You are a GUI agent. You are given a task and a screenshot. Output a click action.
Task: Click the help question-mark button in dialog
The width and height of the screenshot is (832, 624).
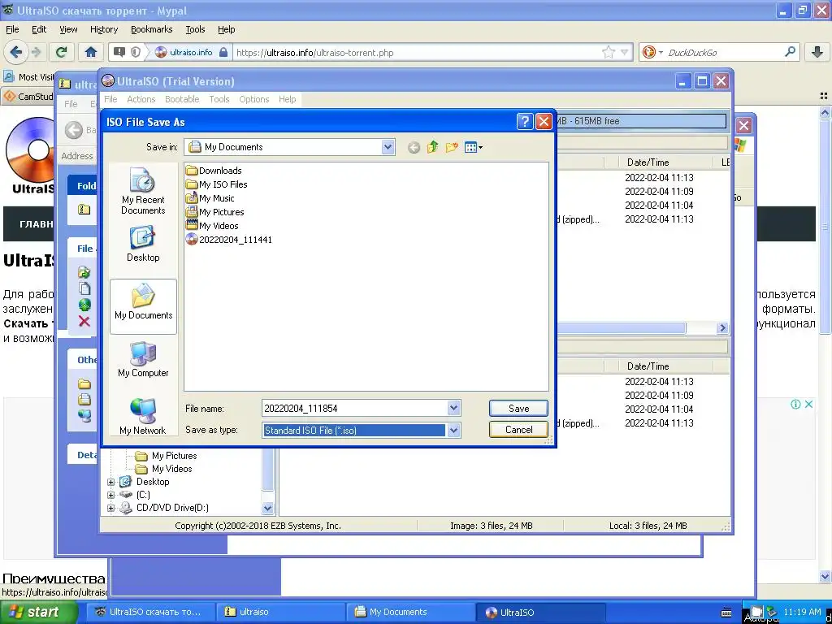524,122
